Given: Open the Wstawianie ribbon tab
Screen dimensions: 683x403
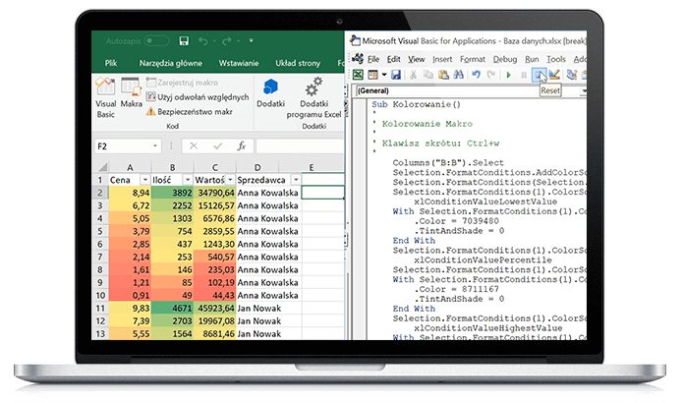Looking at the screenshot, I should click(248, 61).
